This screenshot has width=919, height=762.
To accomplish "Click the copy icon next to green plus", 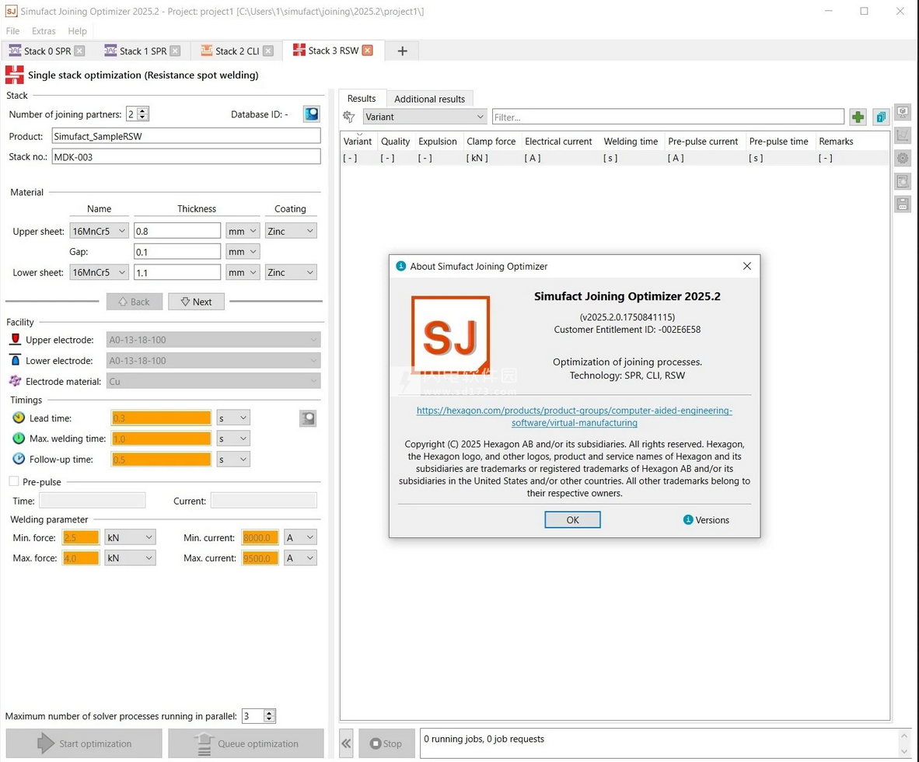I will (880, 117).
